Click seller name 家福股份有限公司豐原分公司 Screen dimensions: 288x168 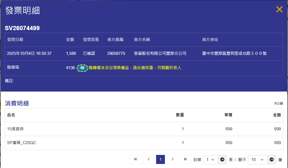point(160,54)
